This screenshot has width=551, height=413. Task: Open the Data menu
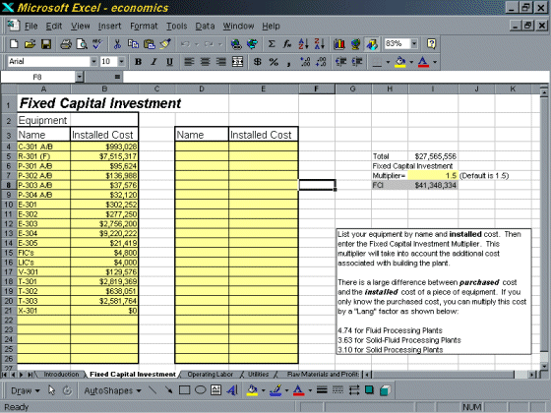point(205,27)
